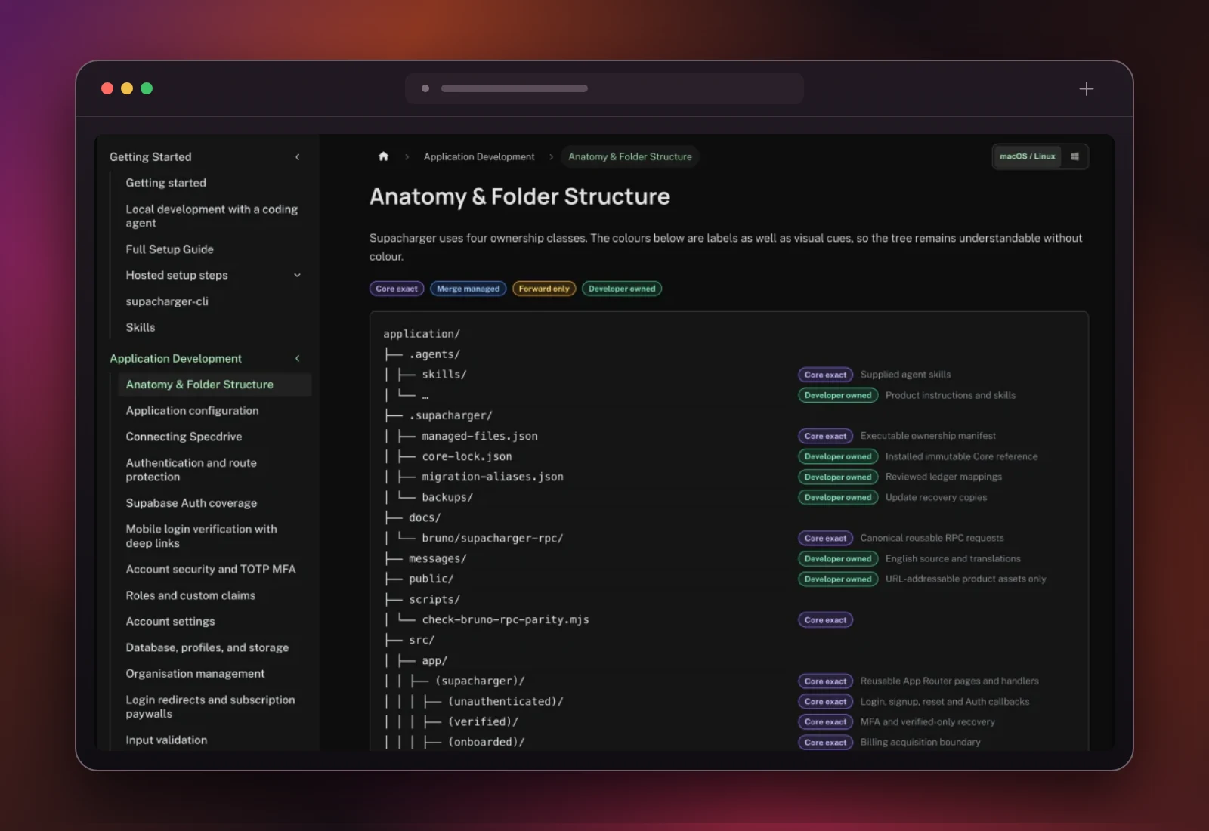Image resolution: width=1209 pixels, height=831 pixels.
Task: Collapse the Getting Started section chevron
Action: pyautogui.click(x=297, y=157)
